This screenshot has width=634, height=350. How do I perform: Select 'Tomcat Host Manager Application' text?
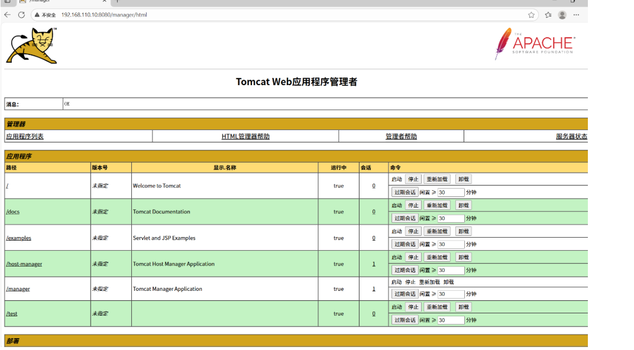[174, 264]
